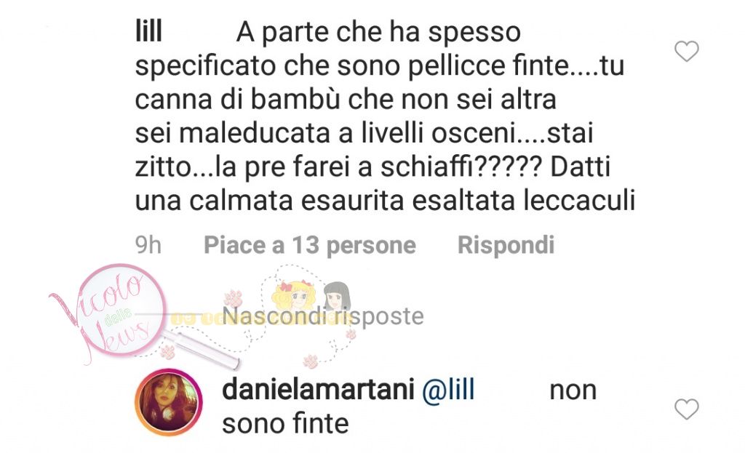Follow the @lill mention in the reply
Screen dimensions: 745x453
point(448,390)
